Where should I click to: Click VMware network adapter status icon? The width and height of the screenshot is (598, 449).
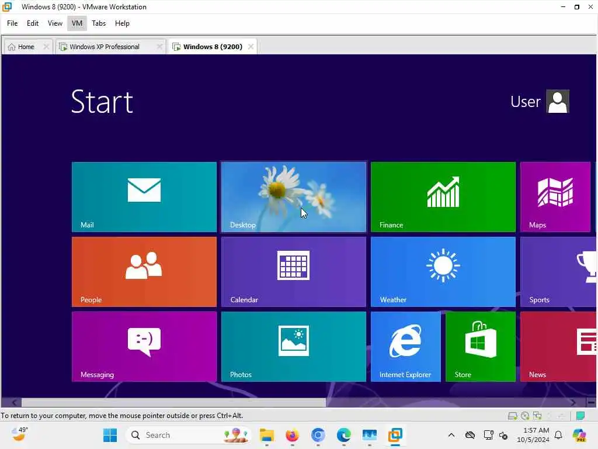pyautogui.click(x=537, y=416)
